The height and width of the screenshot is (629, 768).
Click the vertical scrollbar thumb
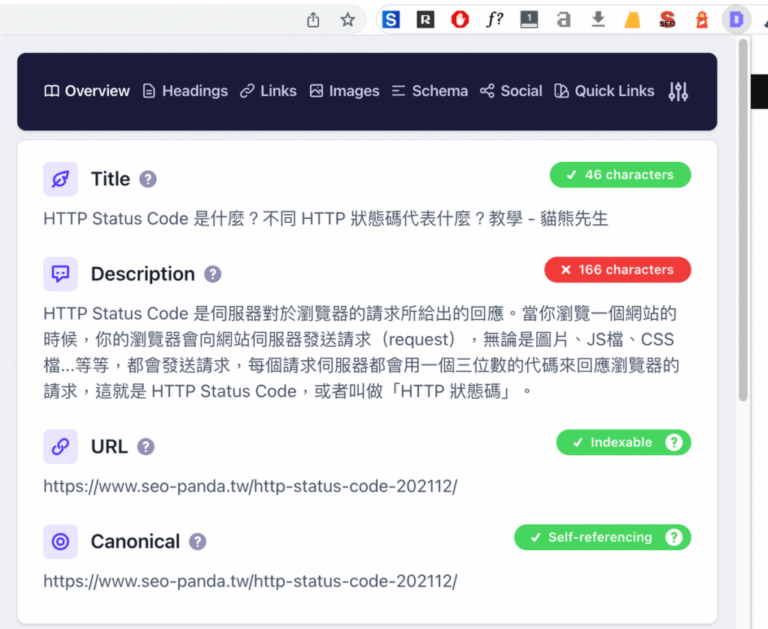tap(743, 220)
